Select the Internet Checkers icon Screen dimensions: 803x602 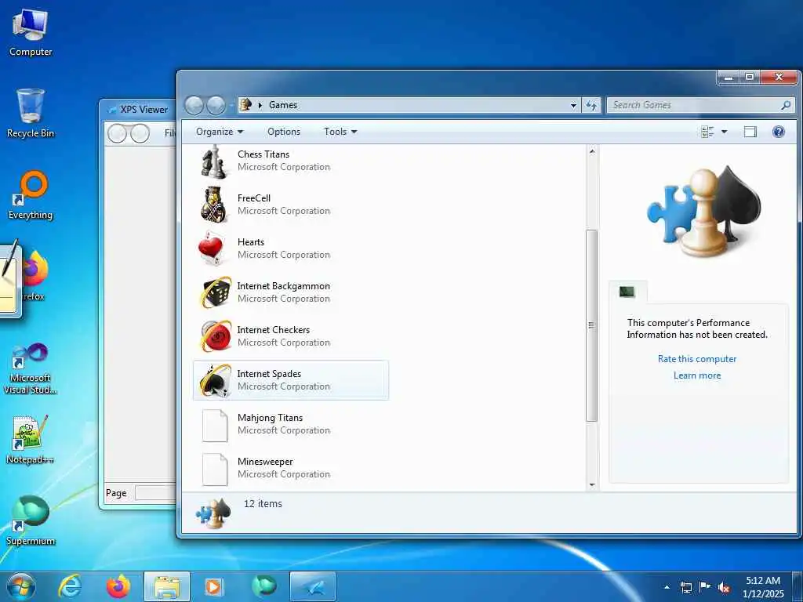[x=215, y=336]
